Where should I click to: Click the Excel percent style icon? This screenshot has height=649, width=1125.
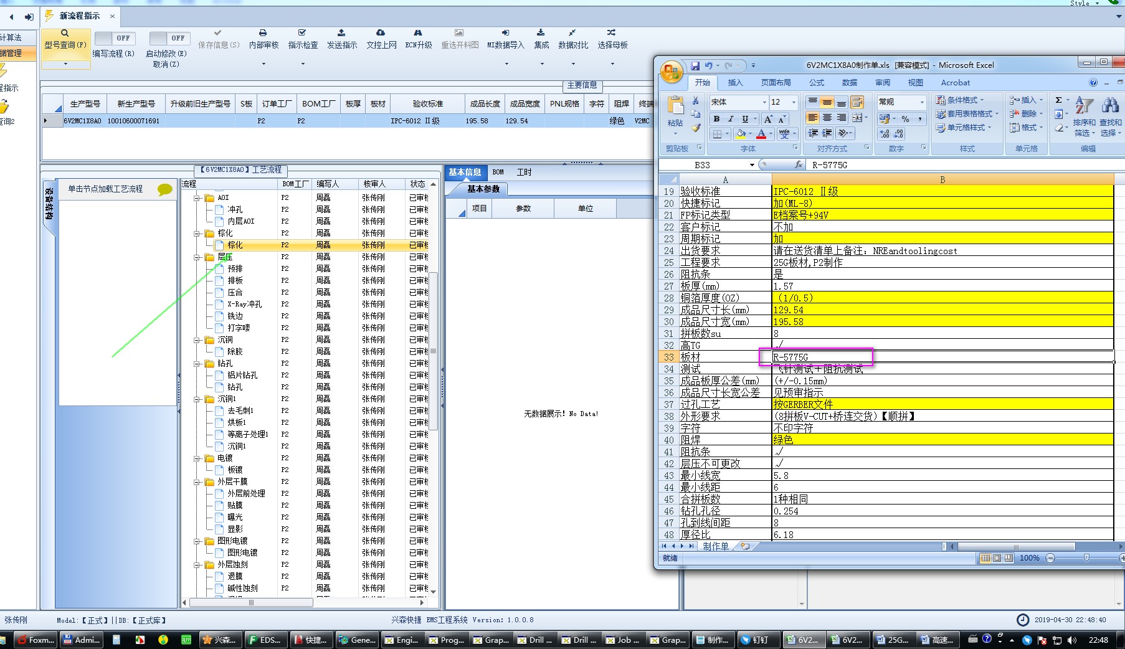[905, 119]
